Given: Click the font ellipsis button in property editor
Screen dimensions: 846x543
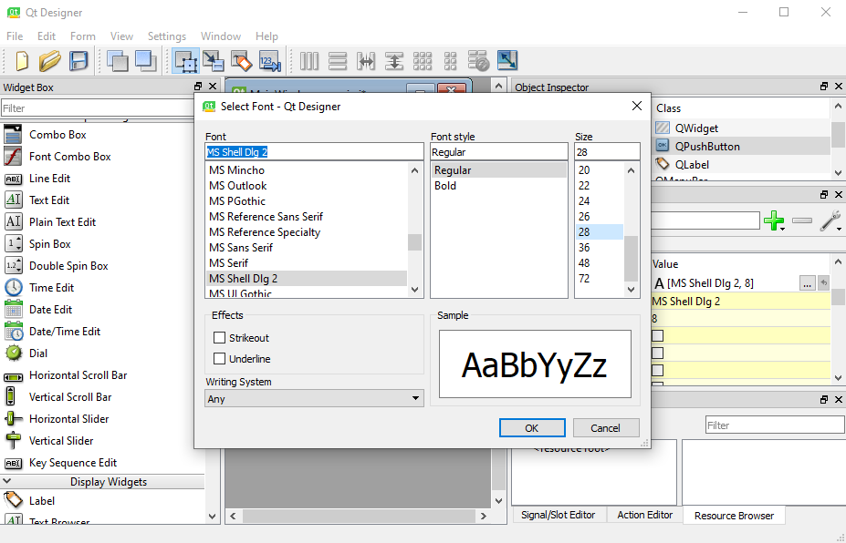Looking at the screenshot, I should (807, 282).
